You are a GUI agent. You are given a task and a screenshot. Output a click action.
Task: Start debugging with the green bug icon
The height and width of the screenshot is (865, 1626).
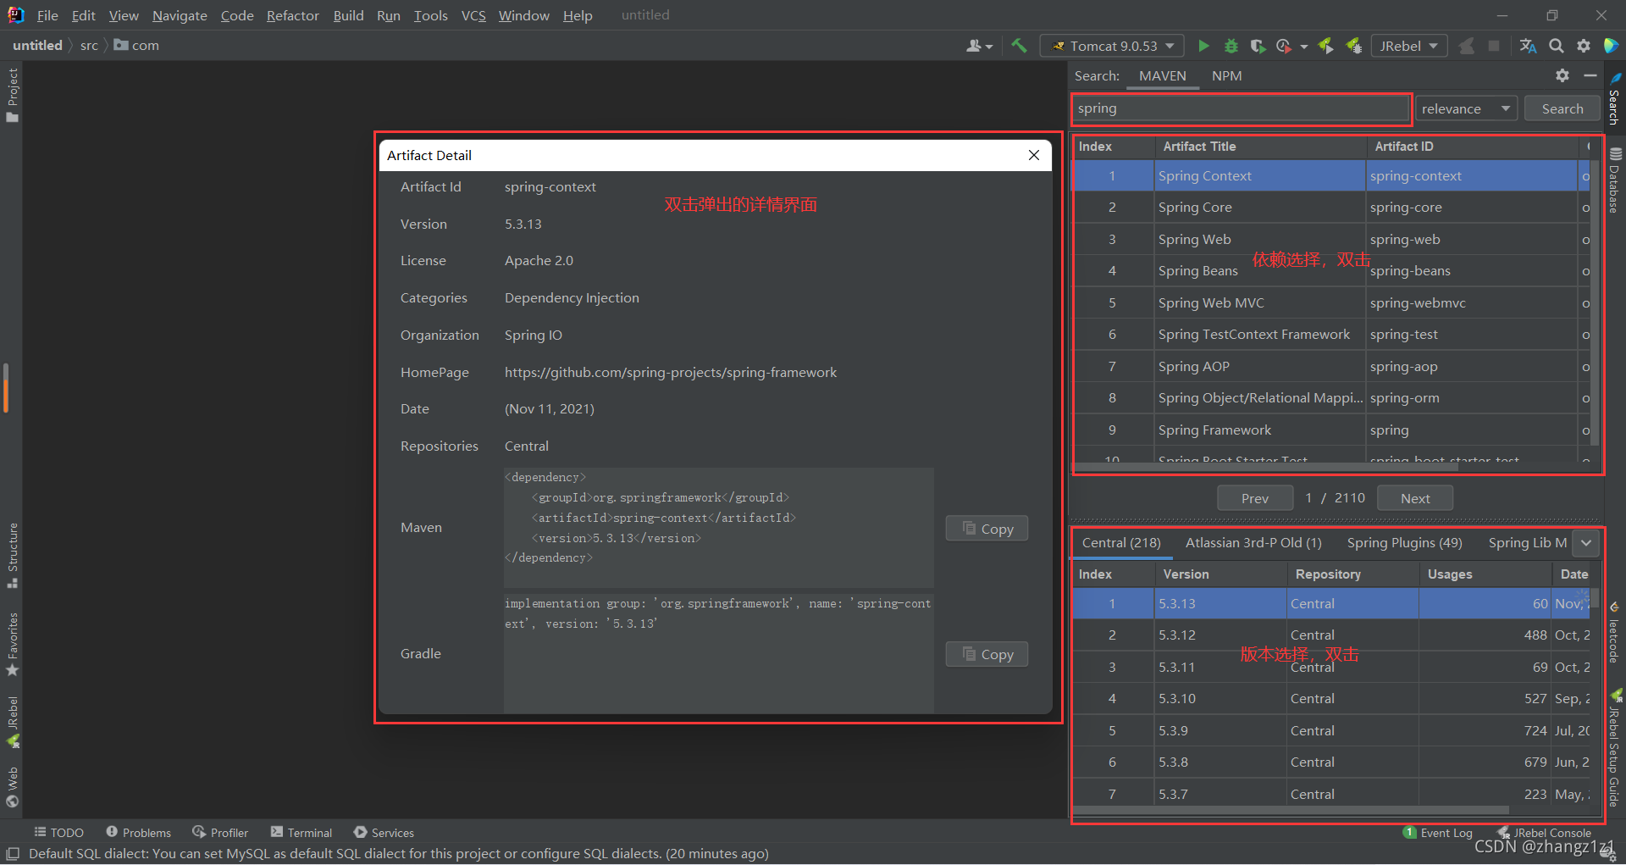[1231, 46]
